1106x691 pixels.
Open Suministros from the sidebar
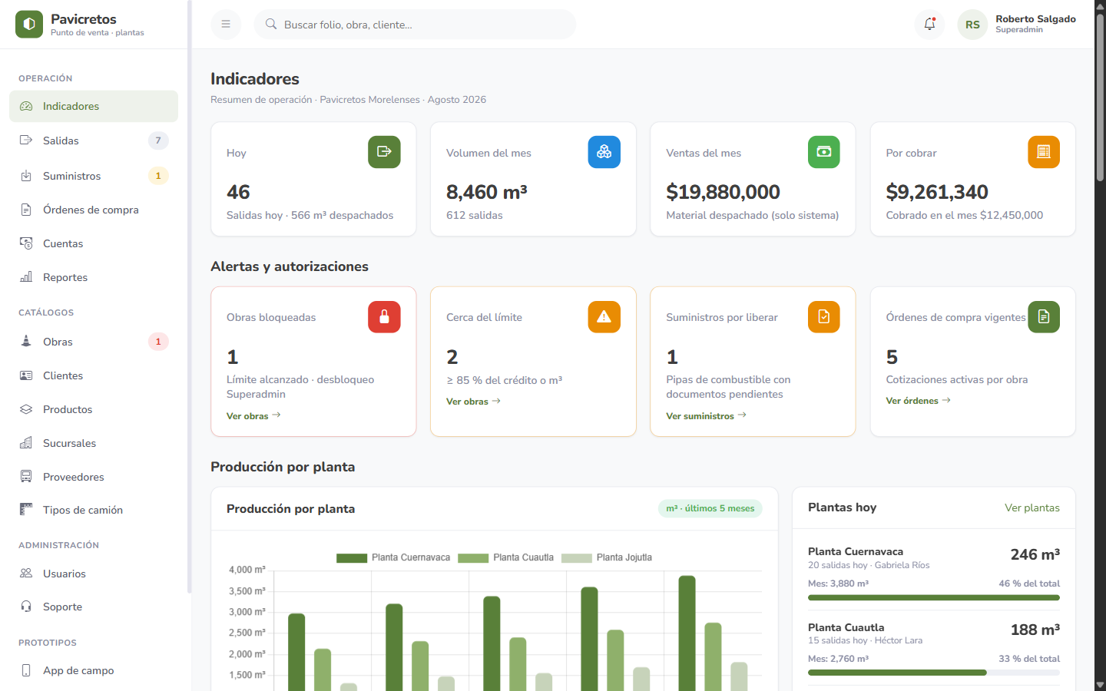94,176
